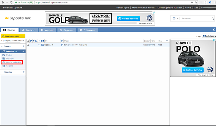Click Profitez de l'offre in Polo ad
Image resolution: width=216 pixels, height=126 pixels.
tap(192, 70)
